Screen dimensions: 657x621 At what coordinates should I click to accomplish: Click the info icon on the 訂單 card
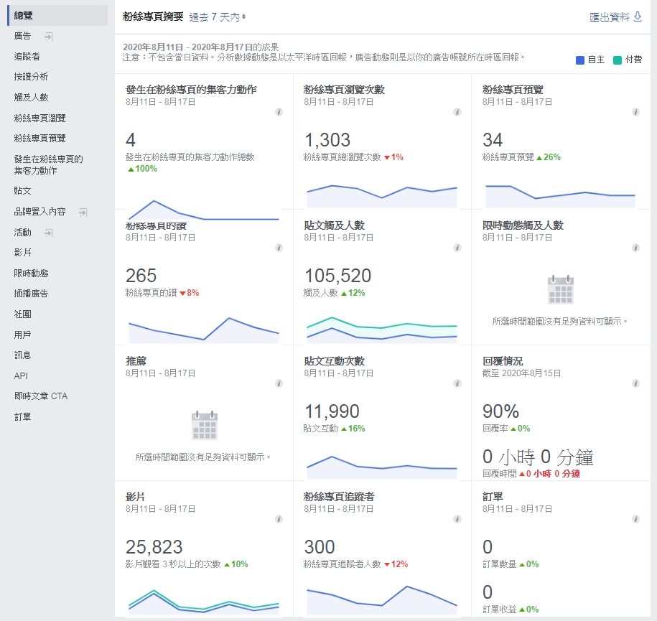(635, 518)
